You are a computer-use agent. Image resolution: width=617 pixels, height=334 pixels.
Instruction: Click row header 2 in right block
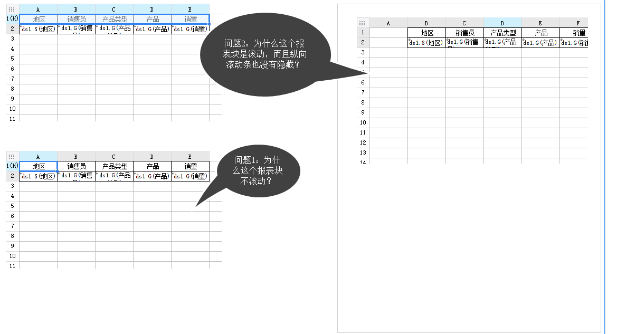tap(363, 43)
